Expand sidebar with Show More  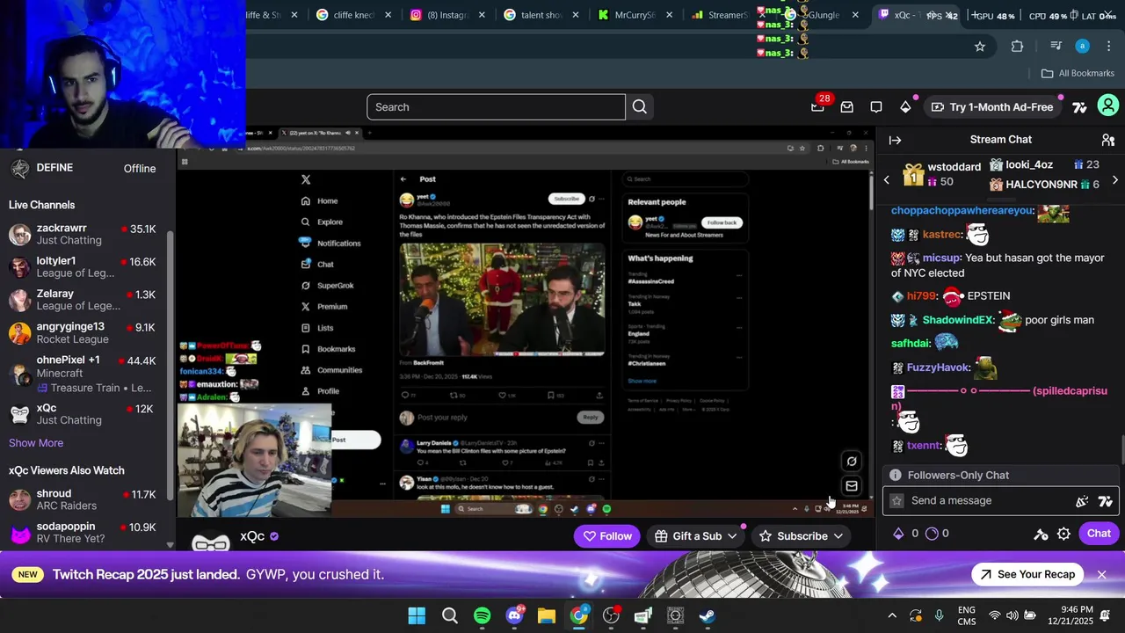[x=36, y=443]
